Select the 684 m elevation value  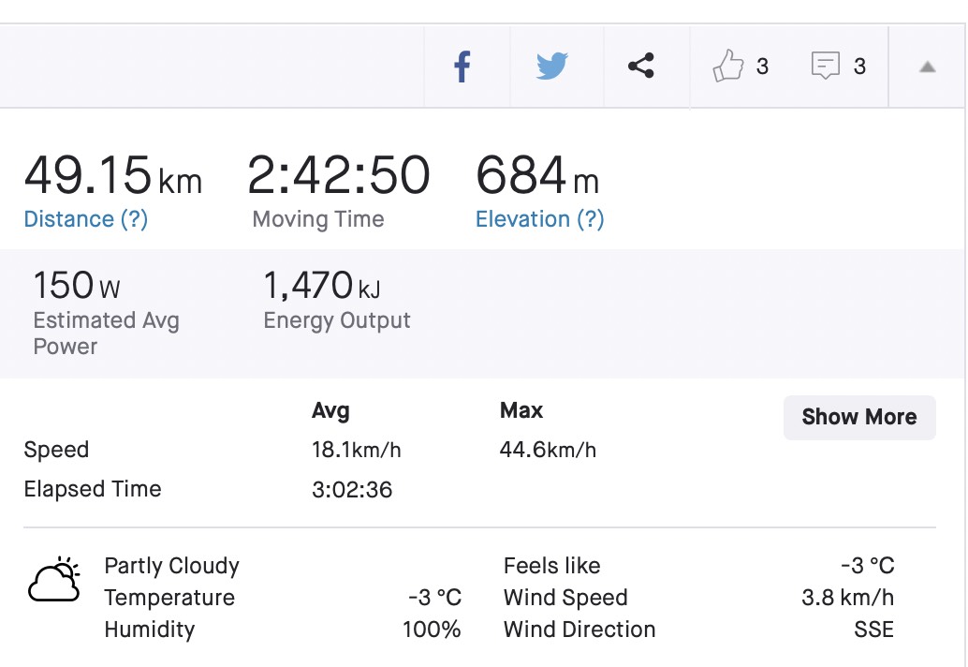point(537,175)
